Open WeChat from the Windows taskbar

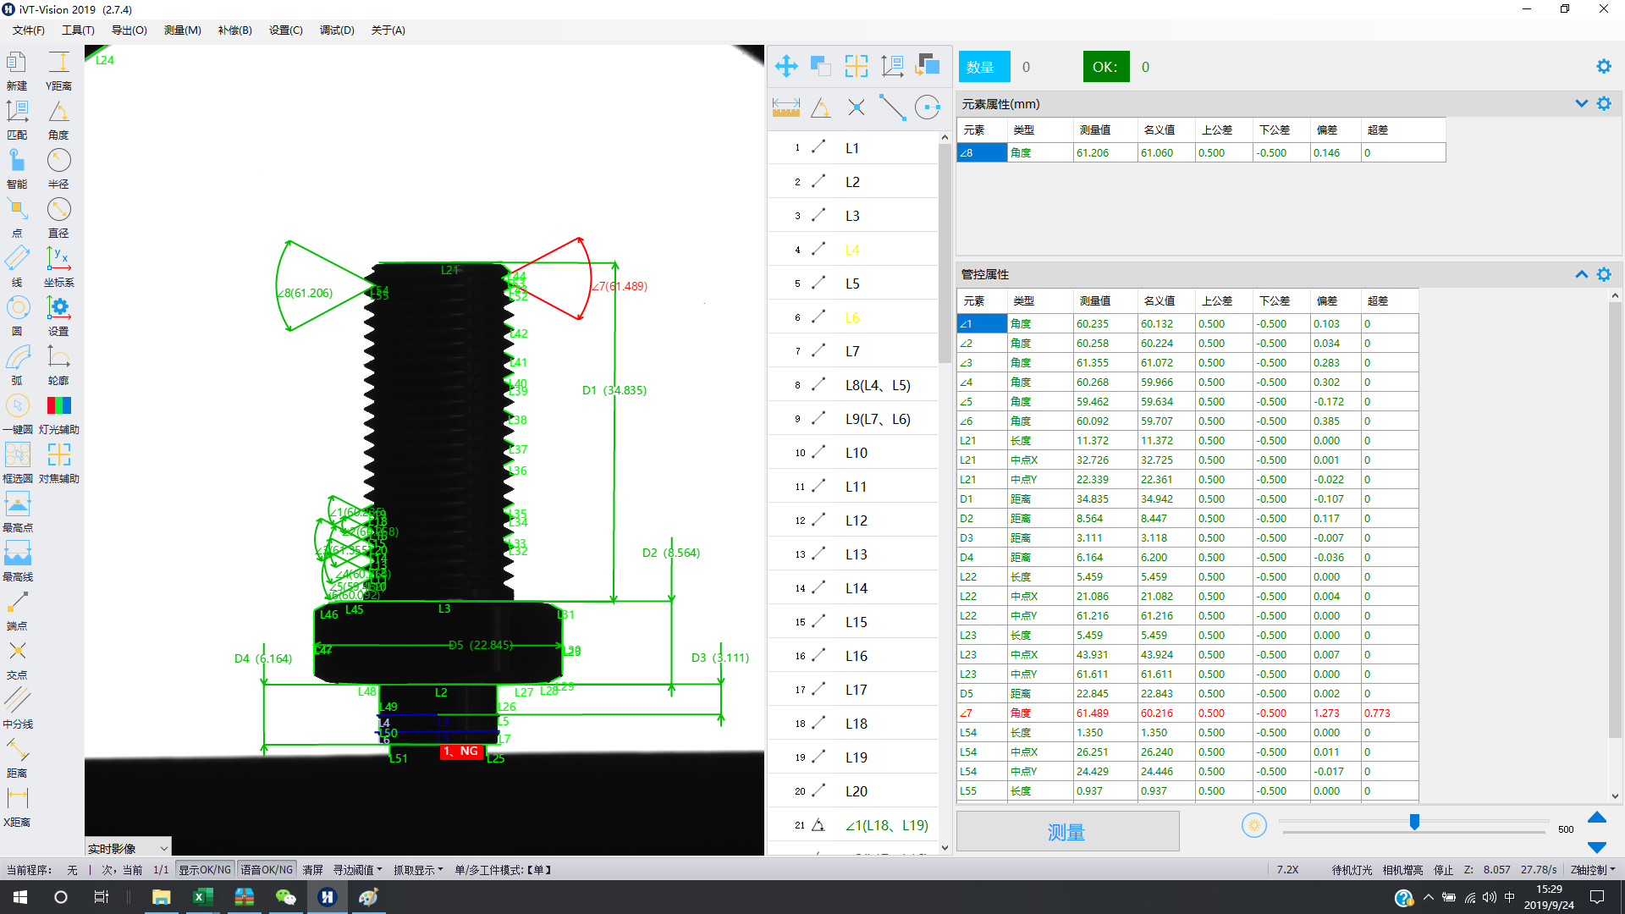point(286,897)
